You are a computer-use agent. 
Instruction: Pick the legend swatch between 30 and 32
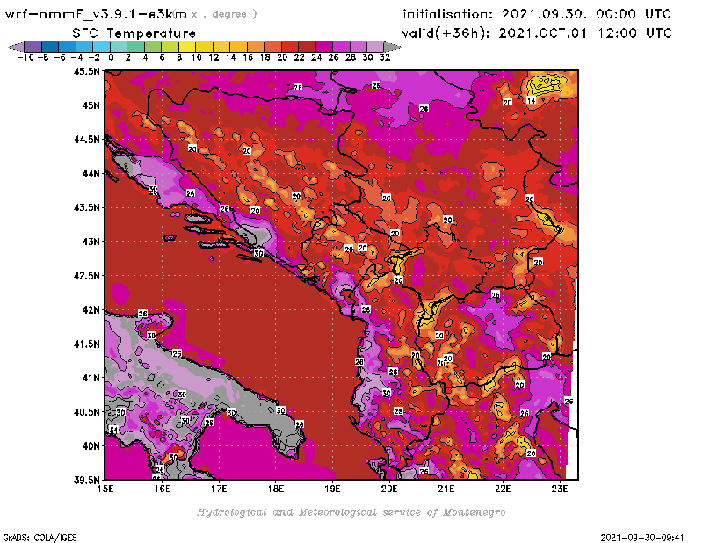[375, 47]
